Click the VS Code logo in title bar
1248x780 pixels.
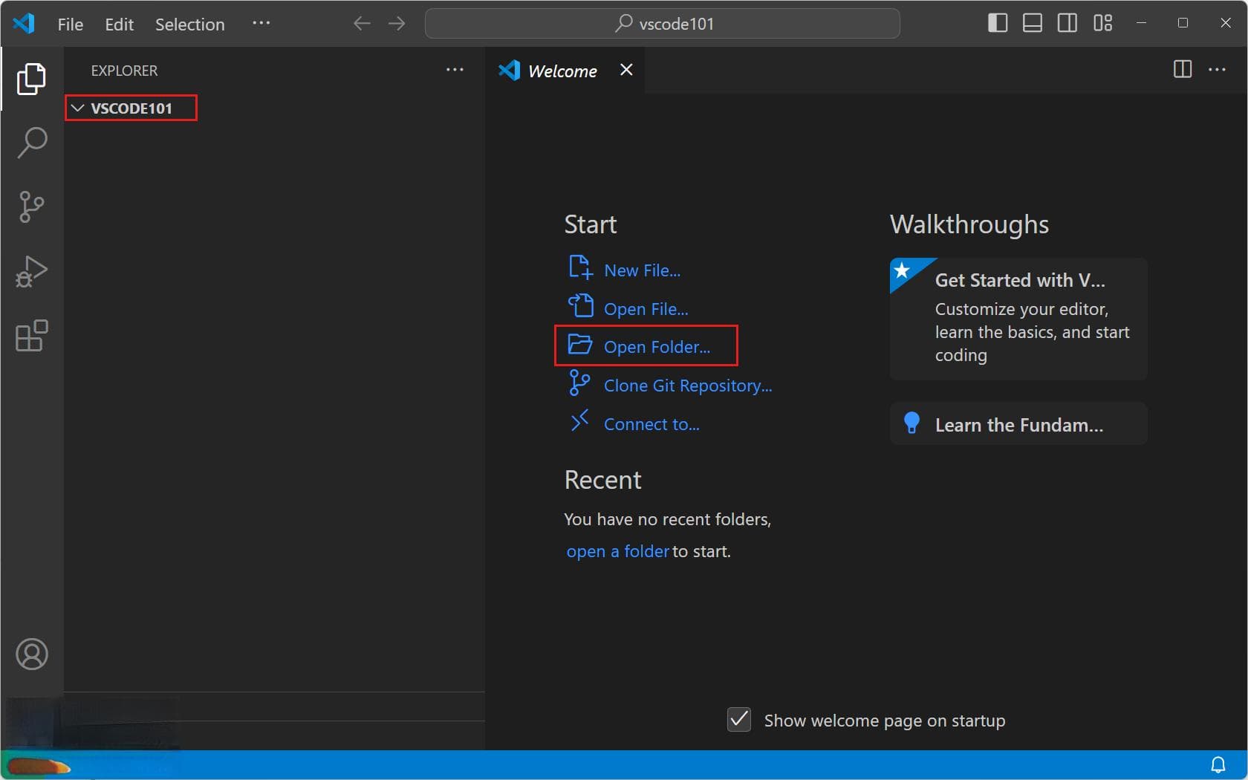click(24, 24)
